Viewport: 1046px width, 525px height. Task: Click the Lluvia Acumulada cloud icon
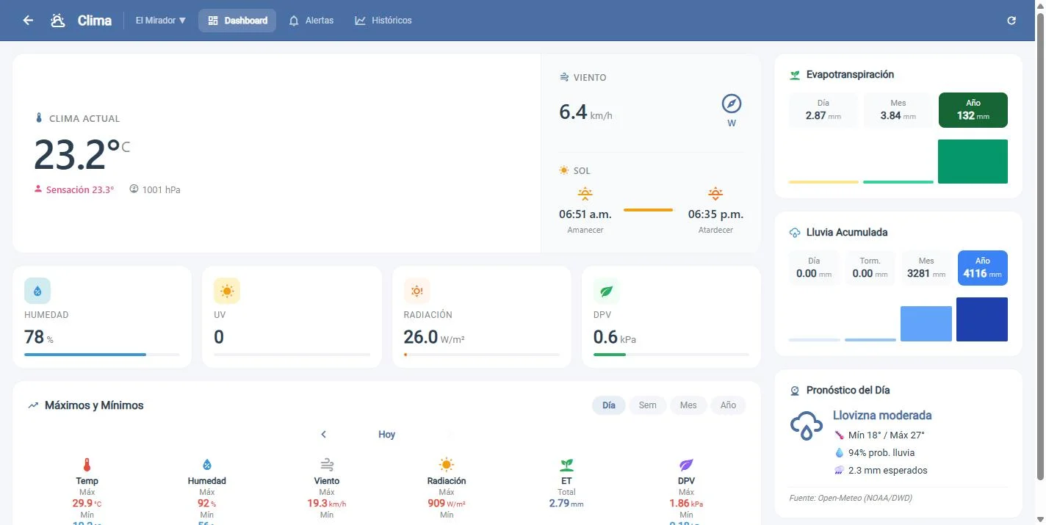click(x=795, y=233)
